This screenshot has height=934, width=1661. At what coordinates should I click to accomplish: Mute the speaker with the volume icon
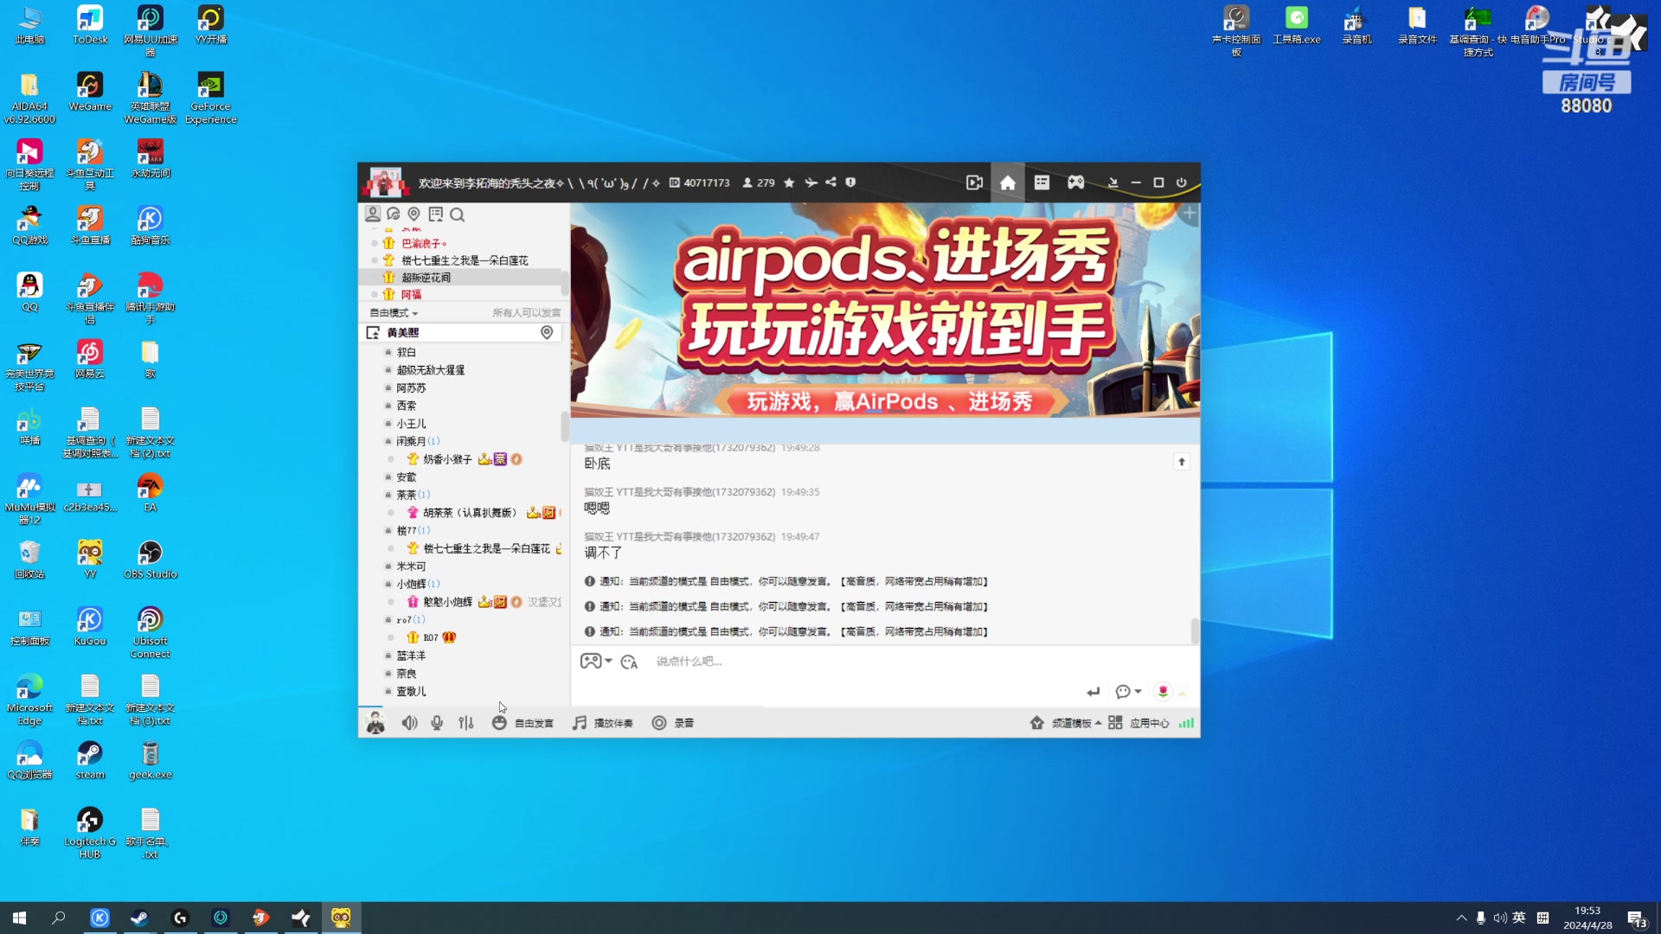pyautogui.click(x=408, y=723)
